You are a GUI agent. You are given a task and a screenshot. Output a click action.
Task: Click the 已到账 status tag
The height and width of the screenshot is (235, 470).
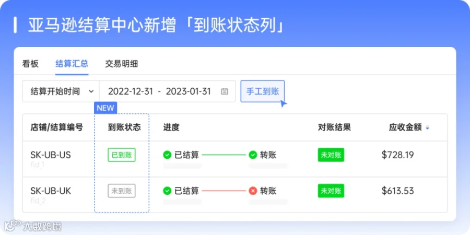(x=122, y=155)
